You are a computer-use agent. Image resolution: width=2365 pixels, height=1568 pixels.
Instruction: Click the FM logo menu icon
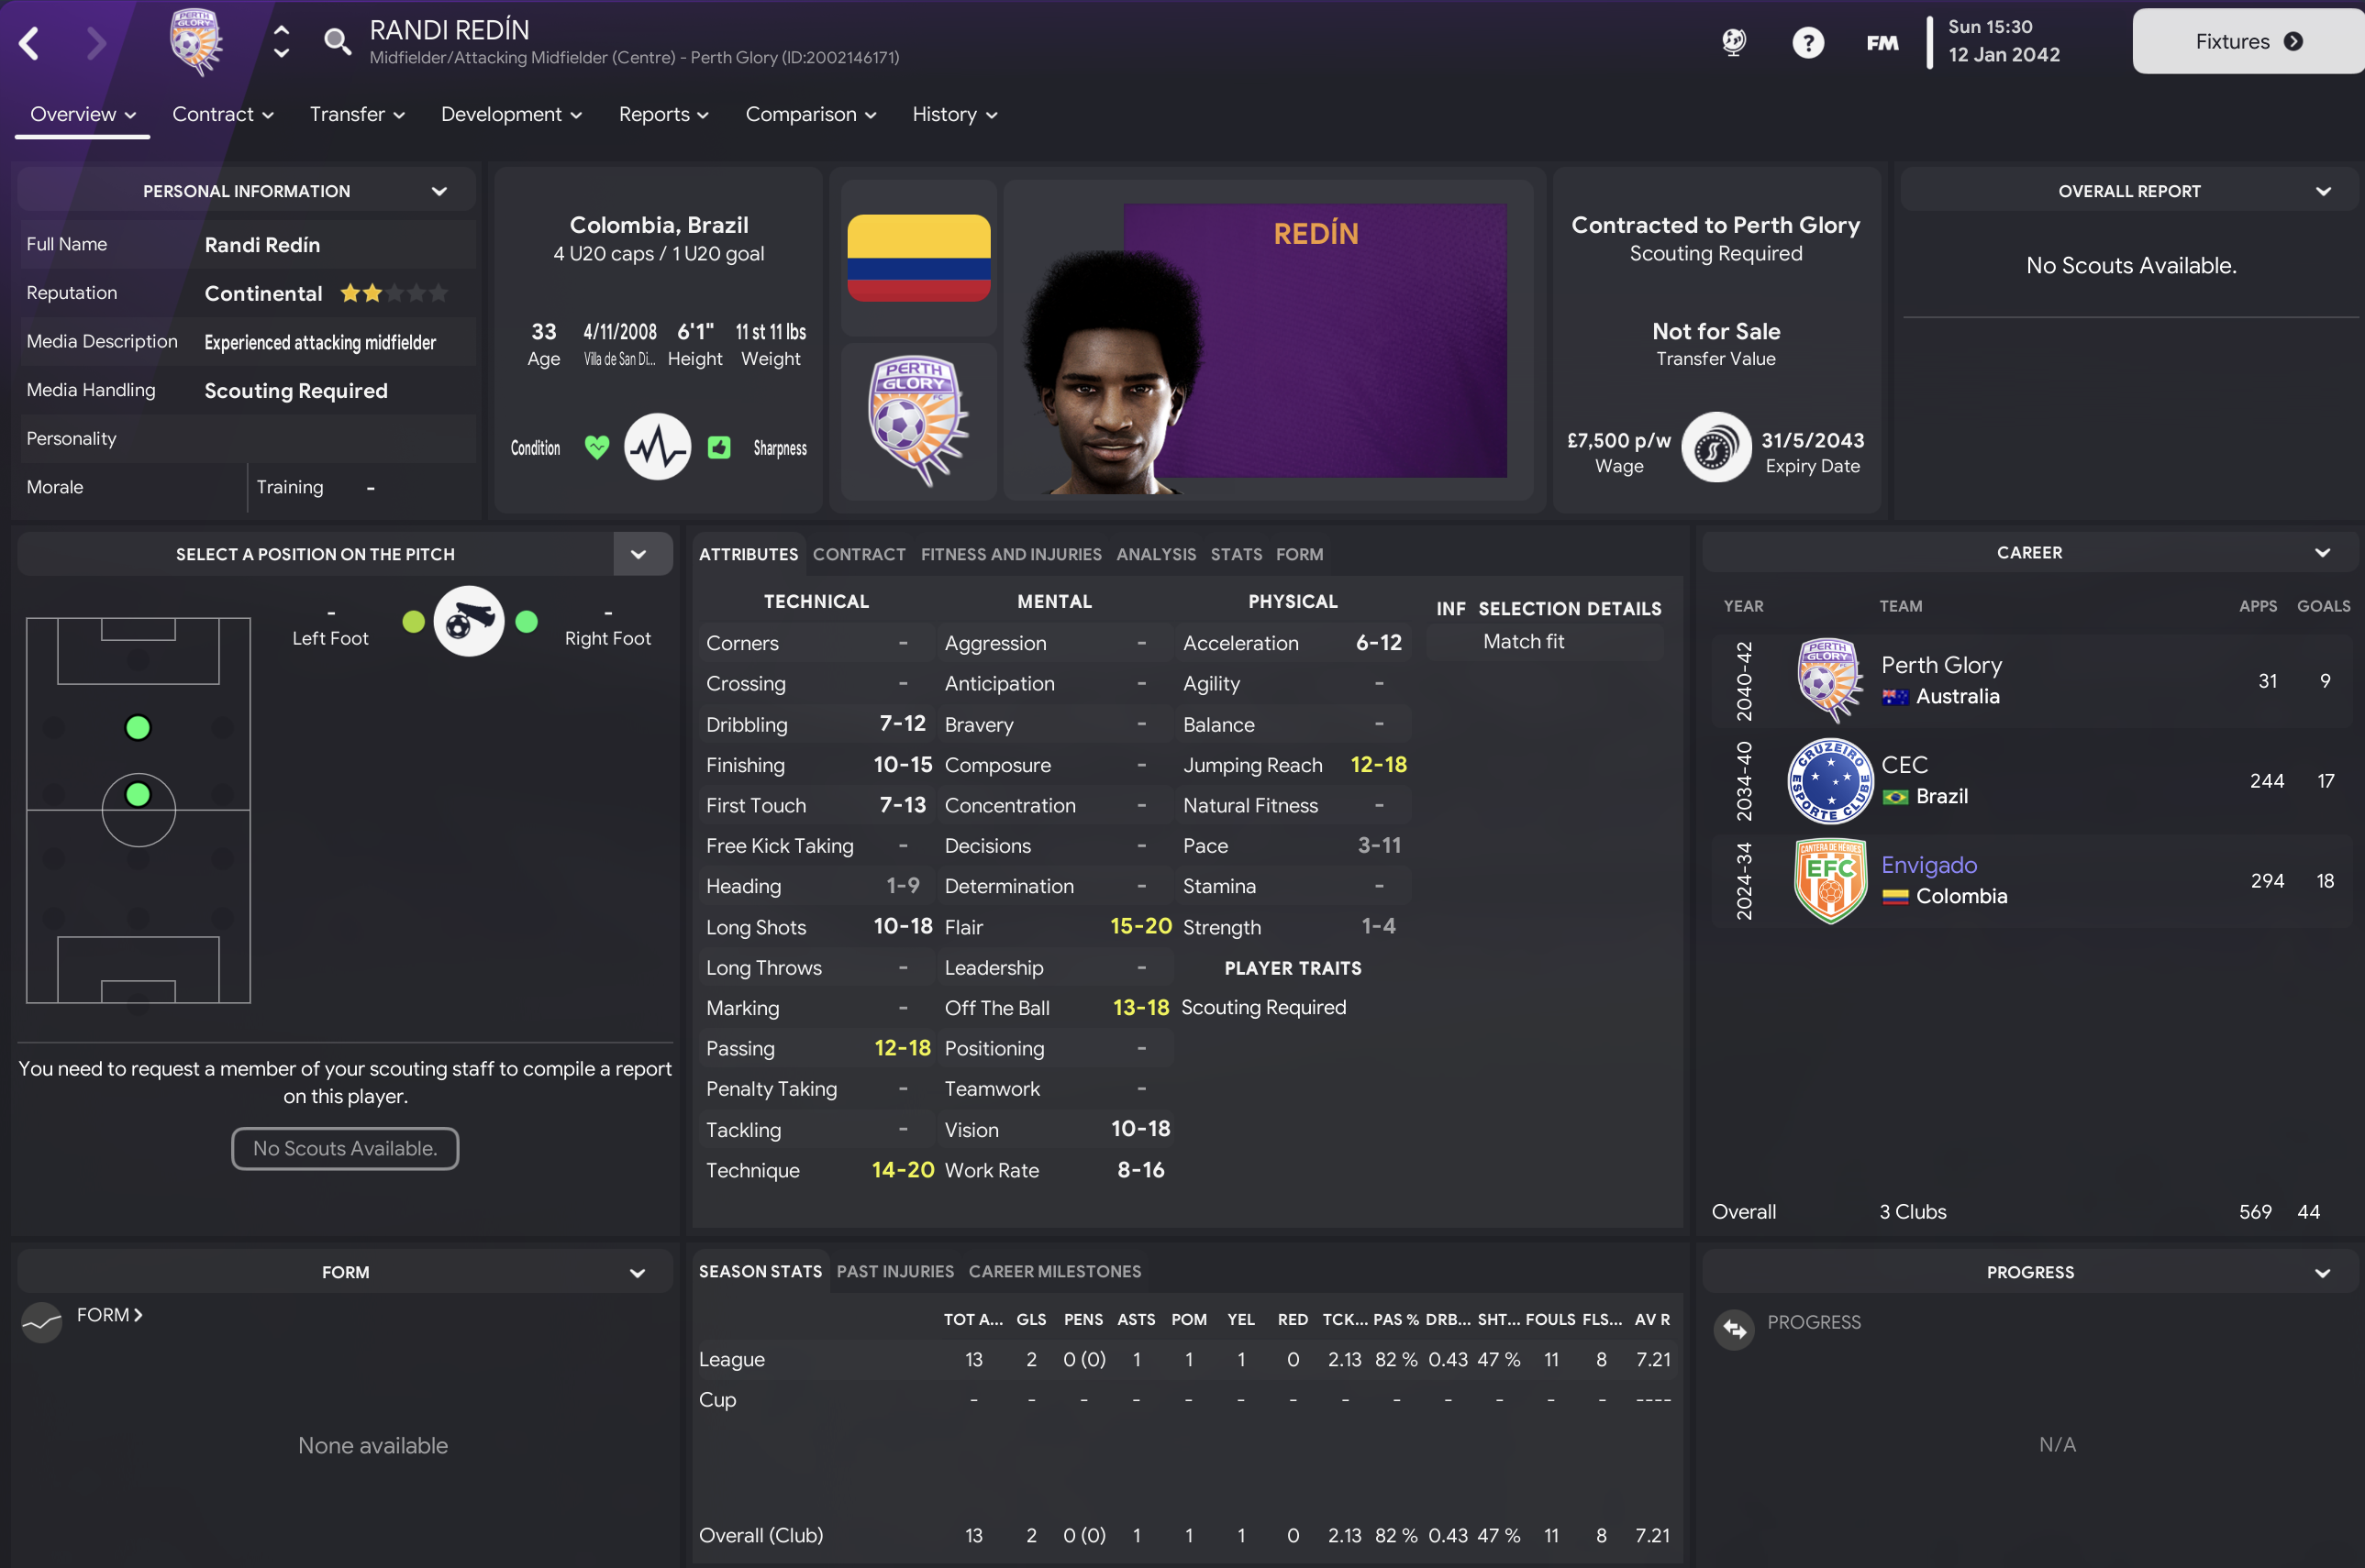click(1882, 42)
